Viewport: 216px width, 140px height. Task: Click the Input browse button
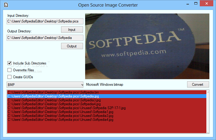click(x=72, y=30)
